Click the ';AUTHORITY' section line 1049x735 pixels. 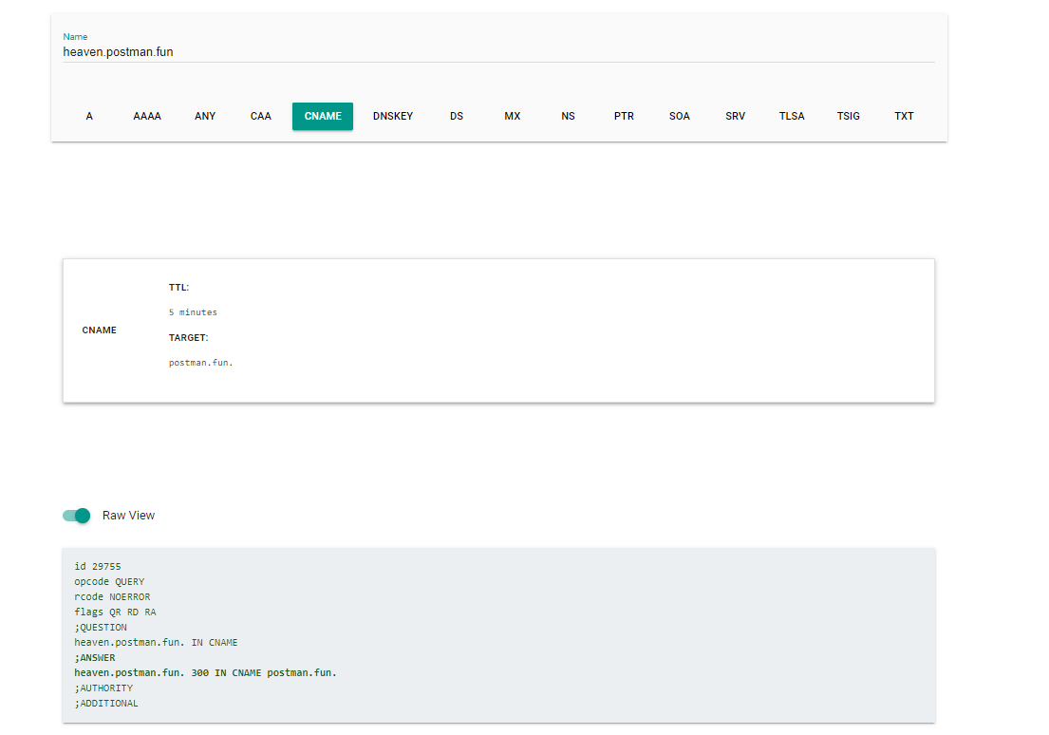coord(103,688)
